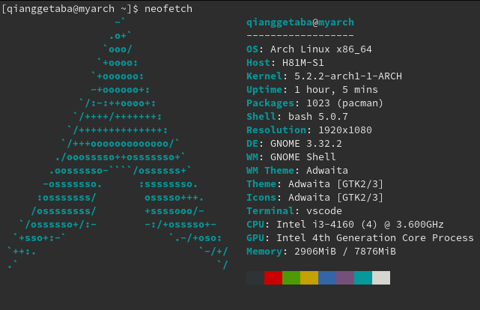The height and width of the screenshot is (310, 480).
Task: Click the Icons: Adwaita [GTK2/3] line
Action: 315,198
